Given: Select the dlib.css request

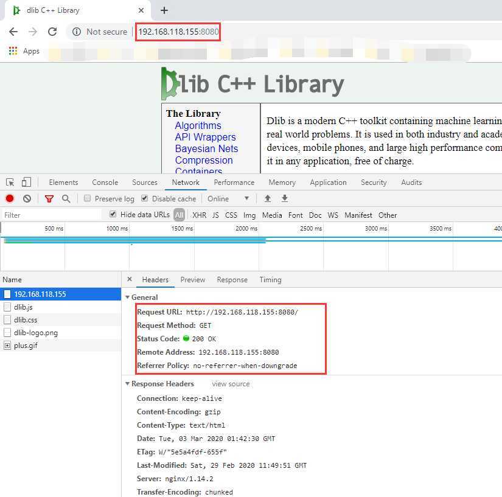Looking at the screenshot, I should [x=60, y=320].
